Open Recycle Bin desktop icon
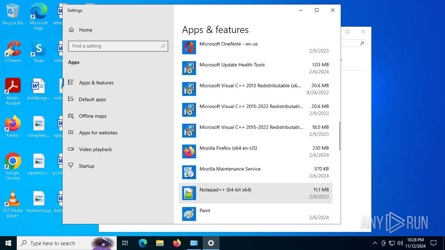445x250 pixels. [x=13, y=15]
